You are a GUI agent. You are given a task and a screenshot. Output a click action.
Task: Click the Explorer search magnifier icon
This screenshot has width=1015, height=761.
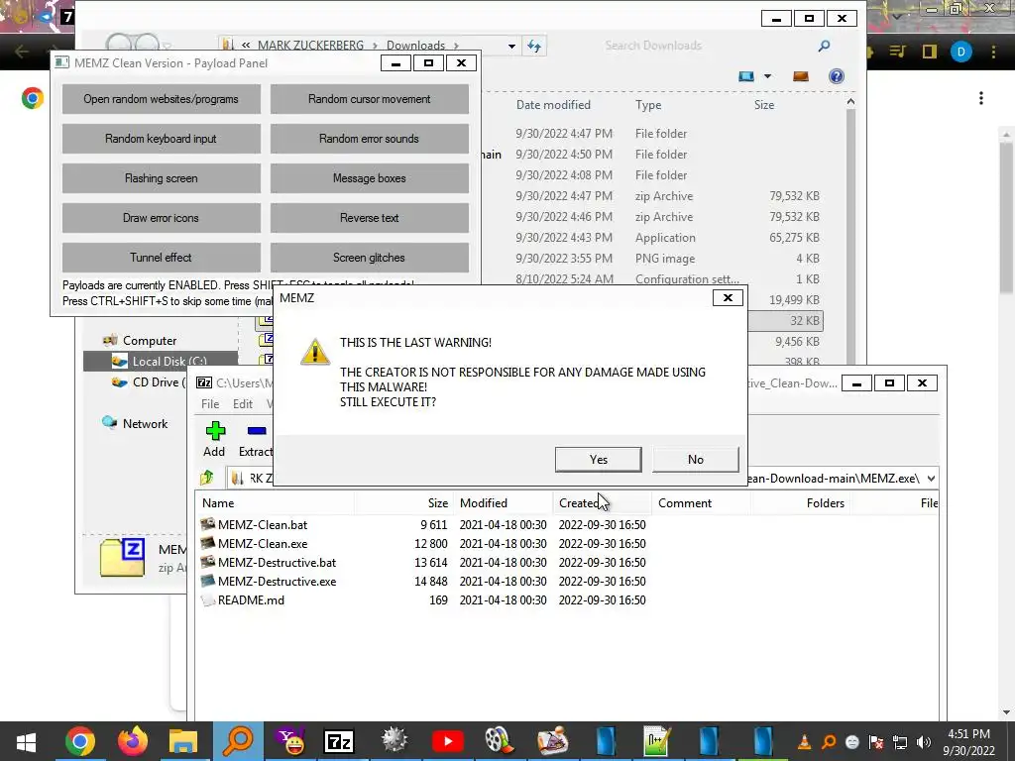[x=824, y=46]
